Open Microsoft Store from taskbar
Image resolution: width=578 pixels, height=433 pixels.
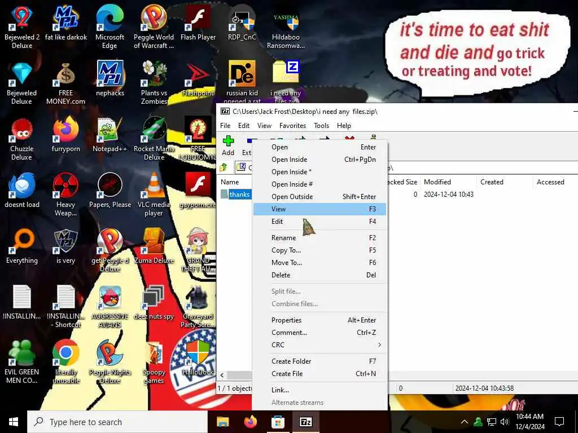(x=278, y=422)
